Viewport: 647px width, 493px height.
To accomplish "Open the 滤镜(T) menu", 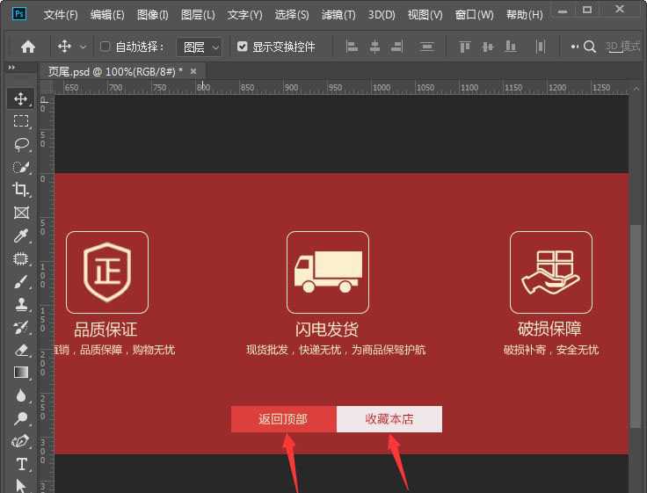I will 338,15.
